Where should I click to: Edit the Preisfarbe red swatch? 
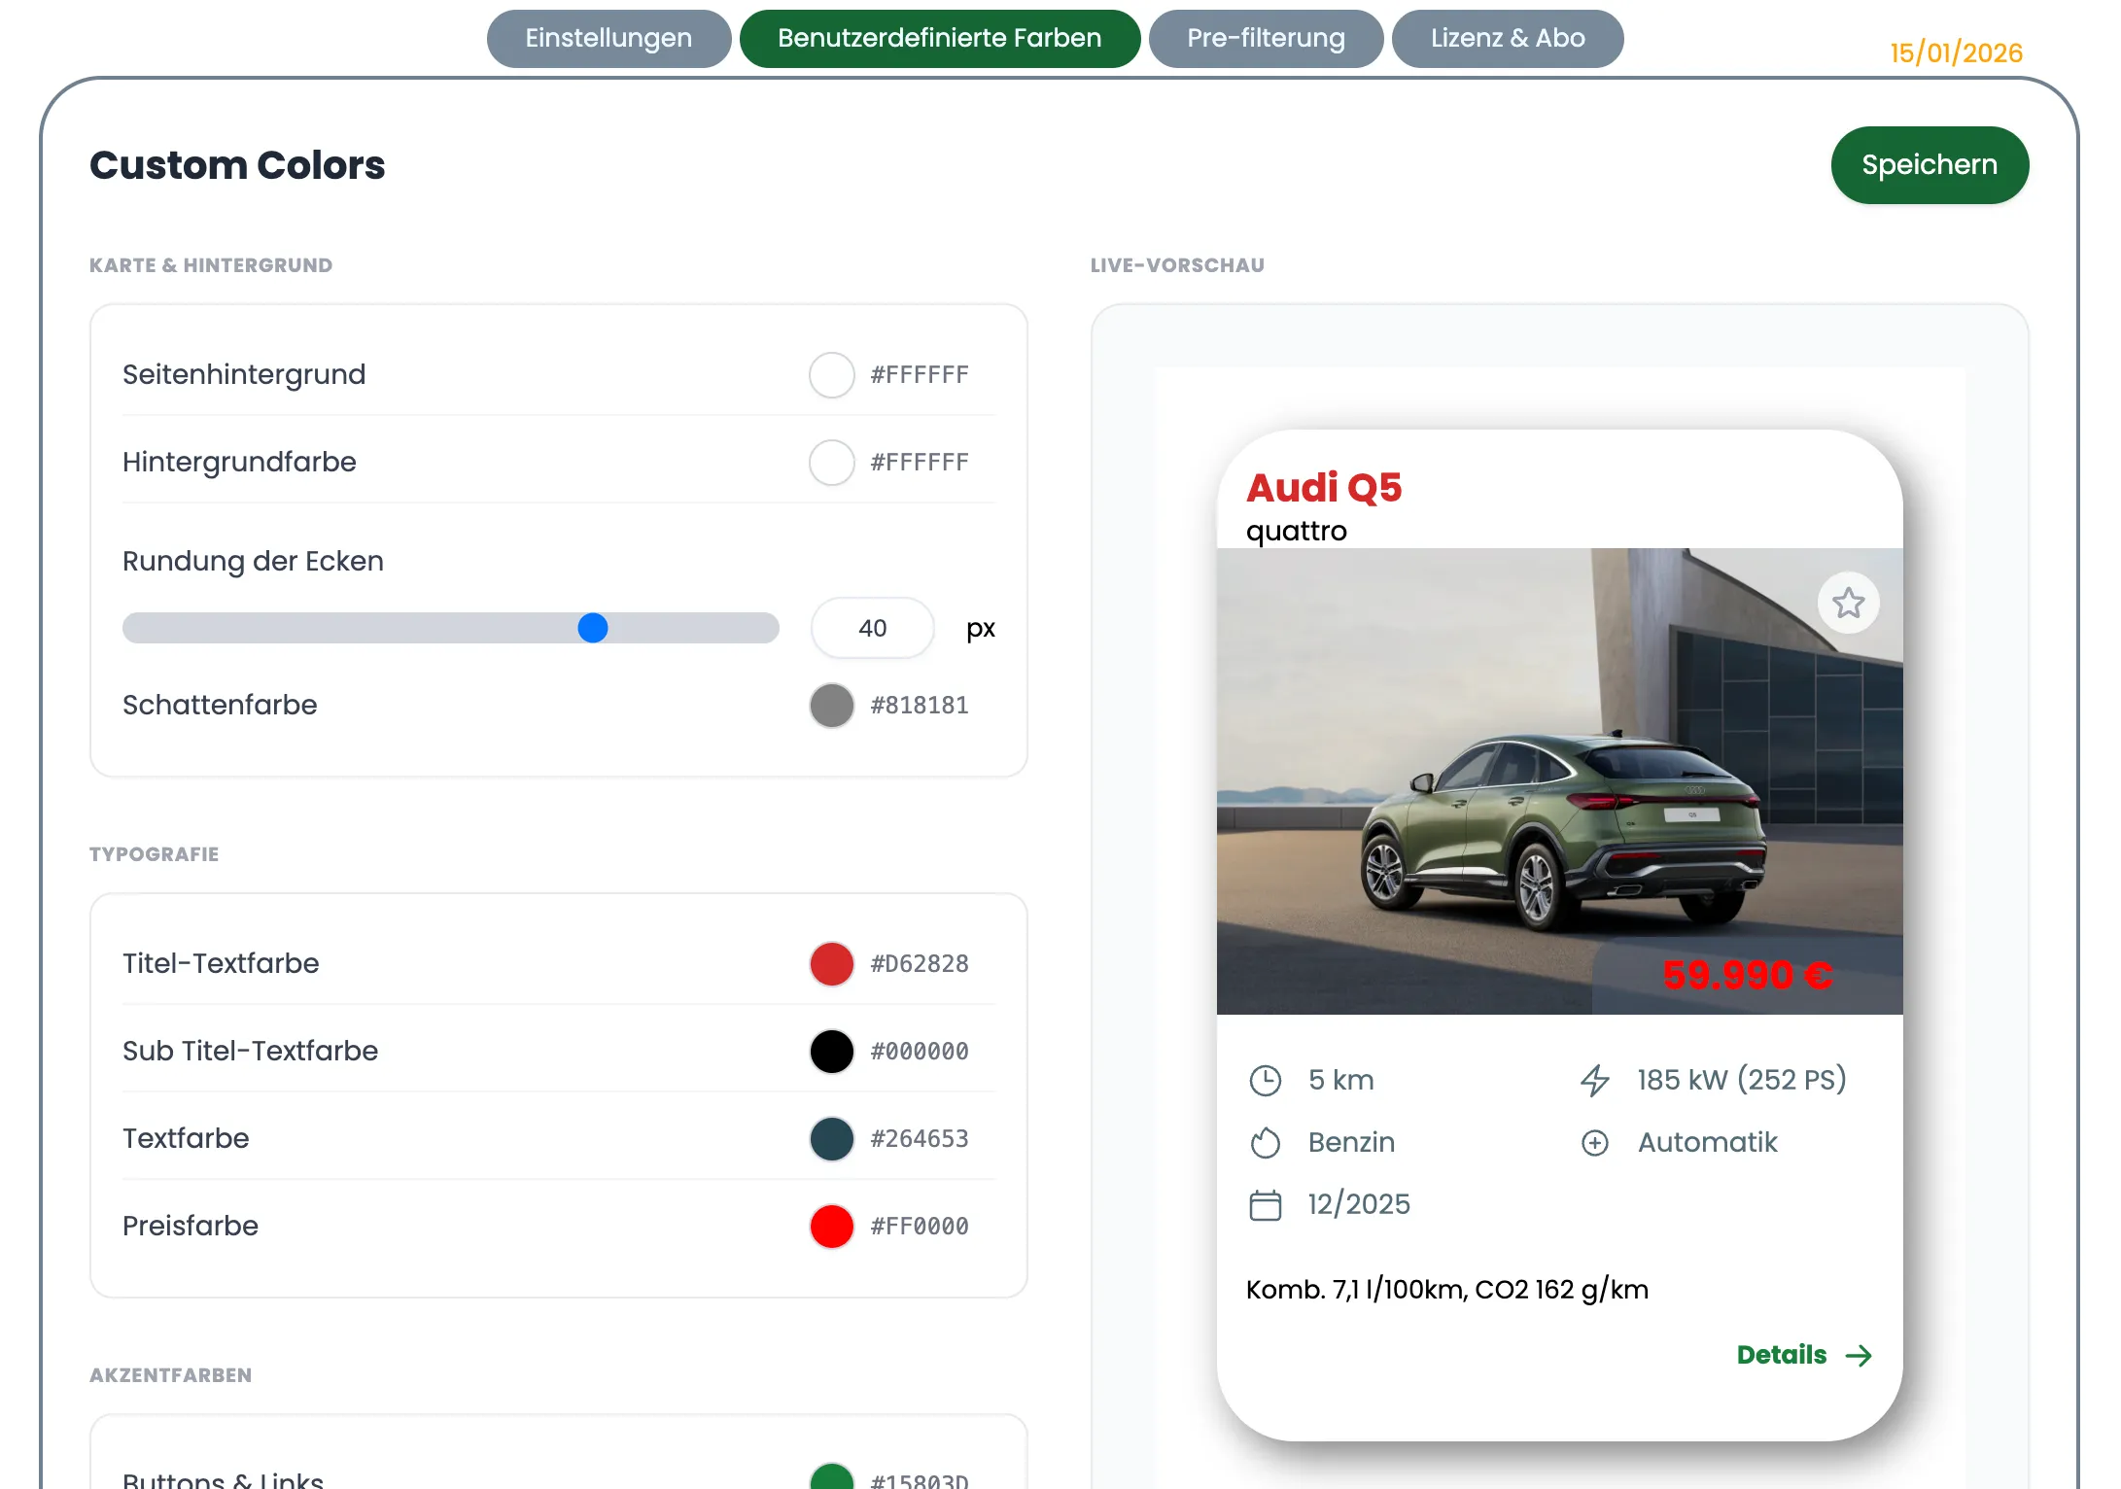coord(831,1226)
